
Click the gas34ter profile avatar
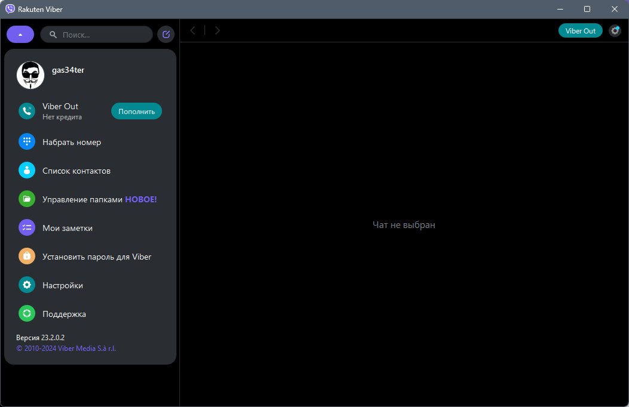pos(30,75)
